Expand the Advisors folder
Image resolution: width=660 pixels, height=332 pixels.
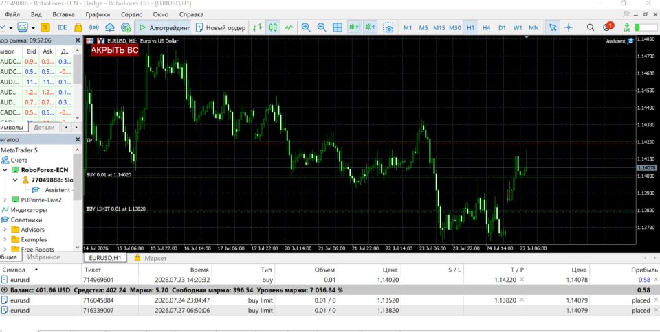point(5,230)
